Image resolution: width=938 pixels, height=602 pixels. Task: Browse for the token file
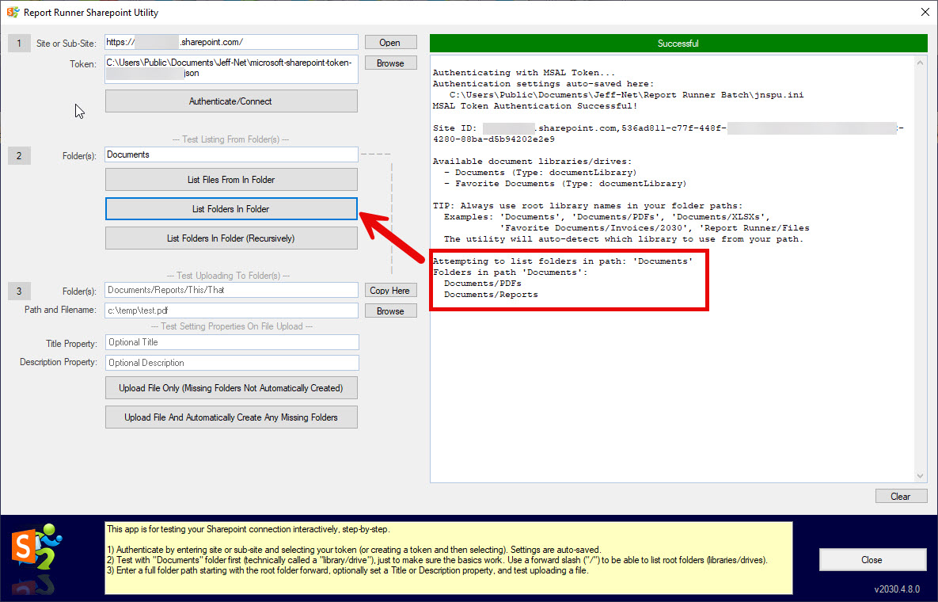coord(389,63)
